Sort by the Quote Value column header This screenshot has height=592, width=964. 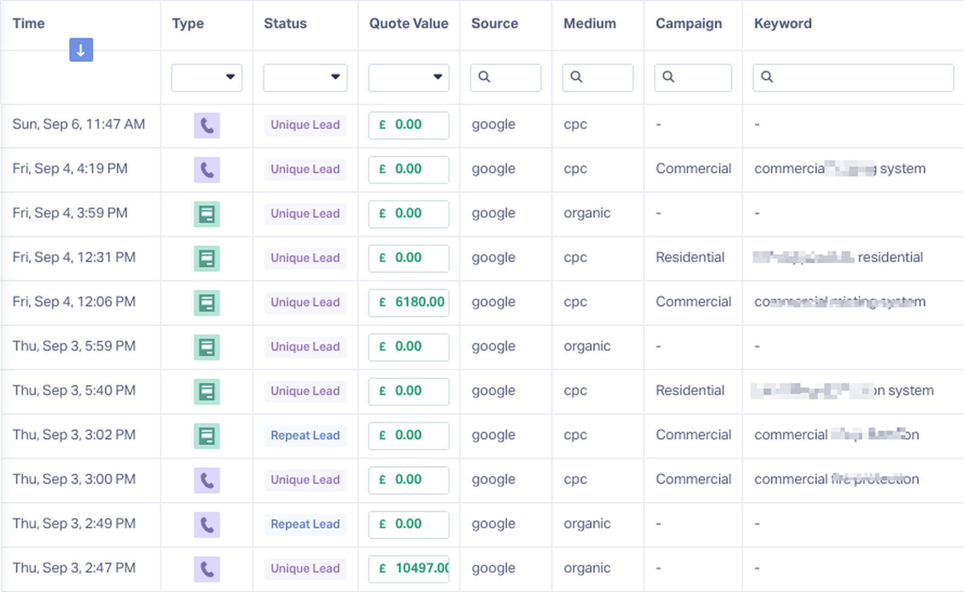[409, 23]
